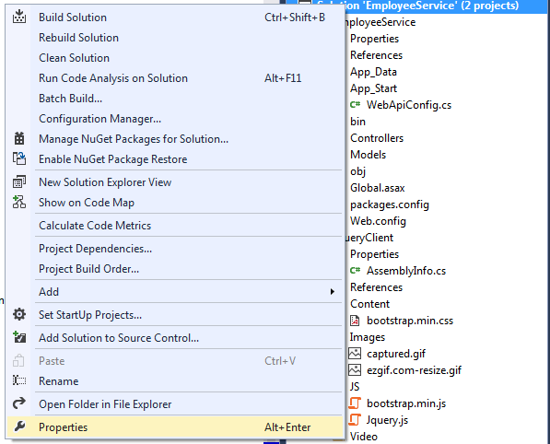Choose Clean Solution
Image resolution: width=550 pixels, height=444 pixels.
click(174, 58)
